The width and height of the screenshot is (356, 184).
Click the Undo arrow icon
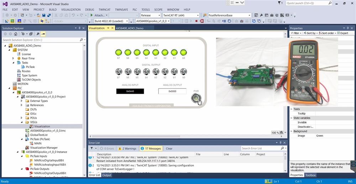73,15
